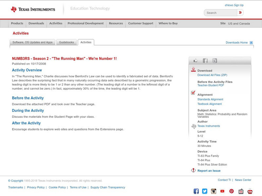Open the Terms of Use link

tap(78, 187)
